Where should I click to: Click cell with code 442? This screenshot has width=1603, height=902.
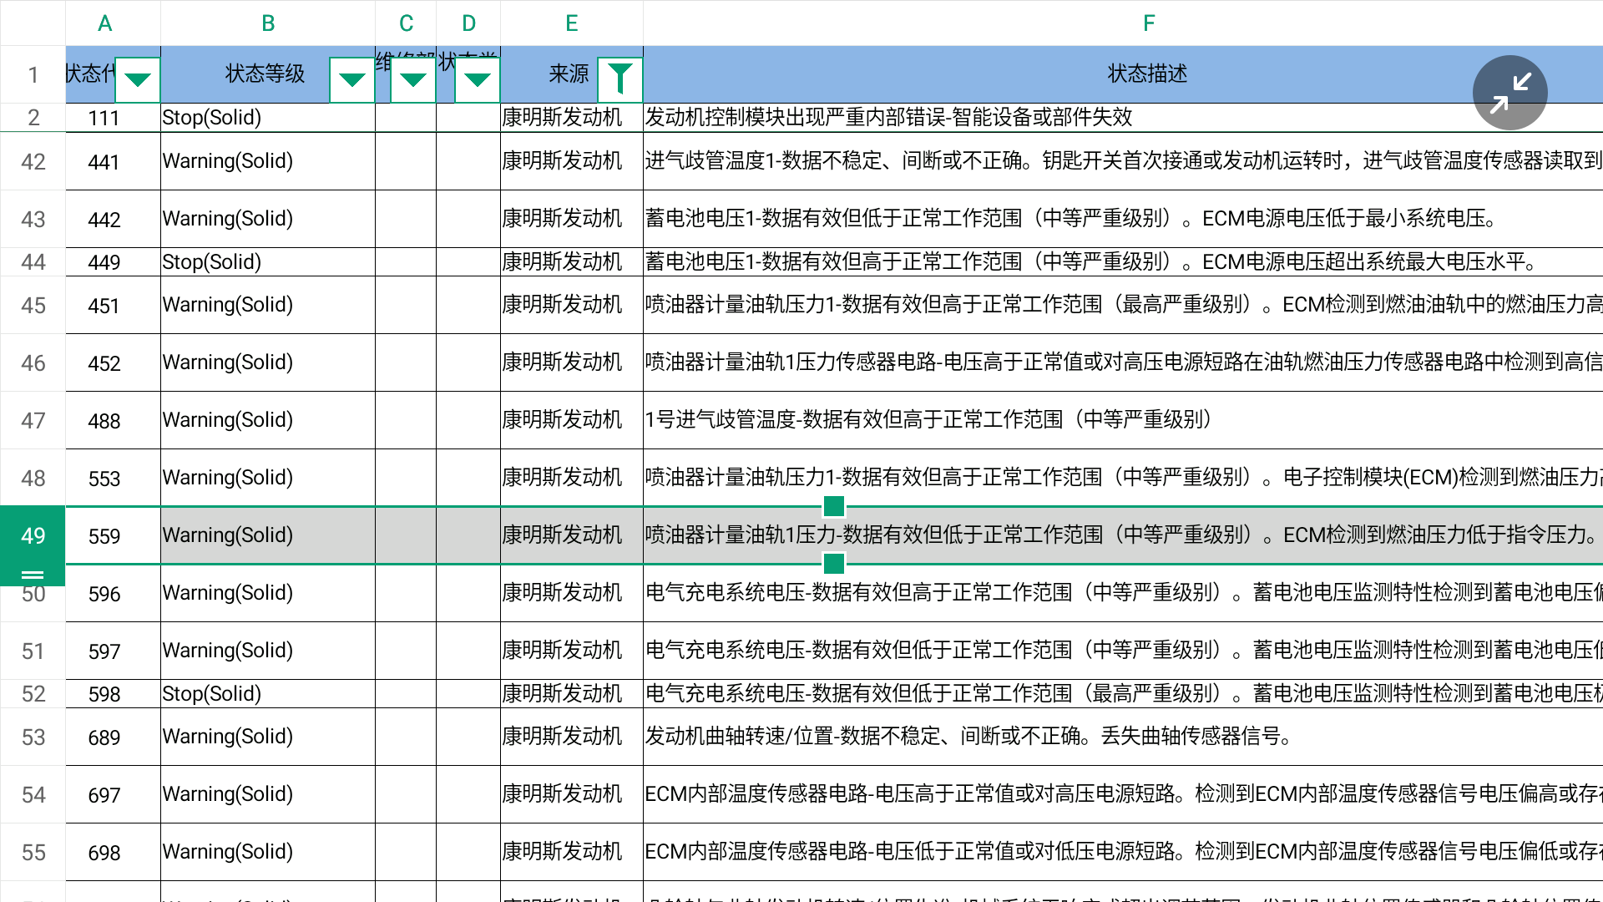coord(113,219)
